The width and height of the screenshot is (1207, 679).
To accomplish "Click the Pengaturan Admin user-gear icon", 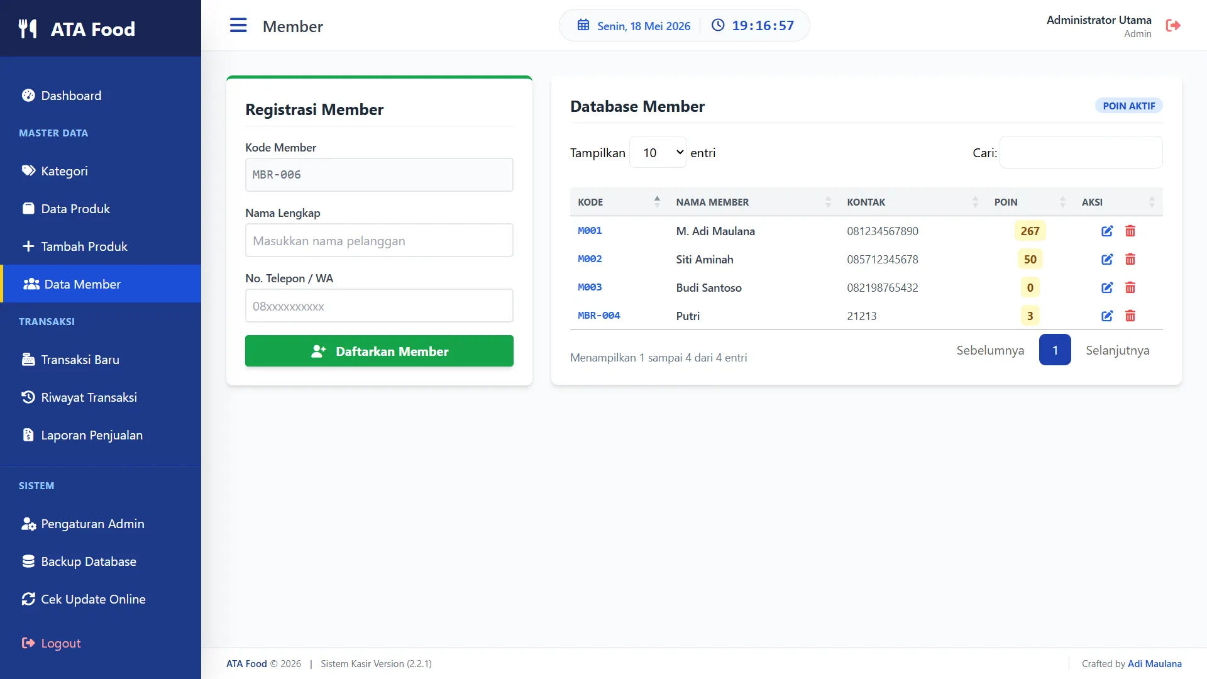I will click(x=28, y=524).
